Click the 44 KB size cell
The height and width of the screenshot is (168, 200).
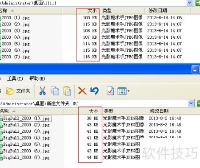tap(92, 158)
